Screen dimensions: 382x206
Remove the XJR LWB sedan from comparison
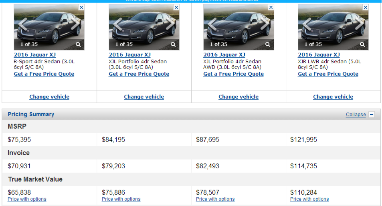pyautogui.click(x=366, y=7)
